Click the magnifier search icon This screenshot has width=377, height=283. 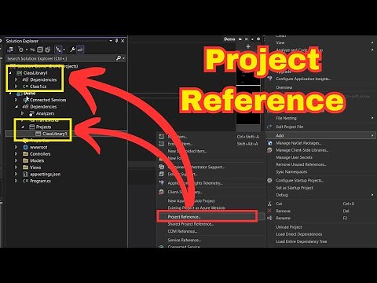[x=119, y=58]
